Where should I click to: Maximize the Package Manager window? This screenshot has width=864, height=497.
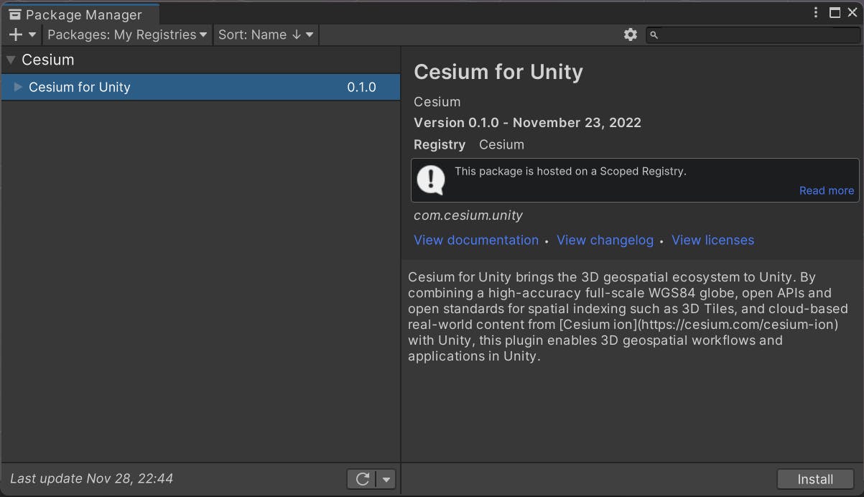[835, 13]
